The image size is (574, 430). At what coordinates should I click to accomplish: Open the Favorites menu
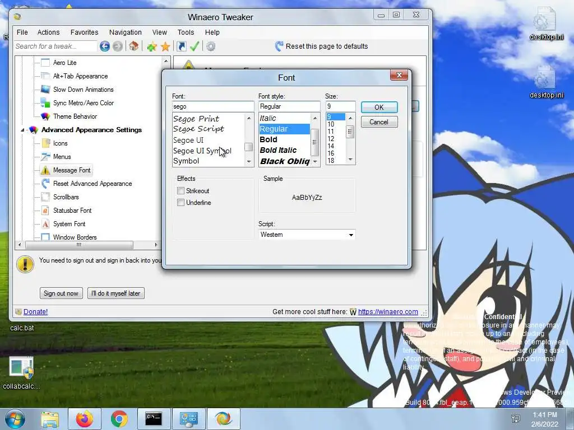pos(84,32)
